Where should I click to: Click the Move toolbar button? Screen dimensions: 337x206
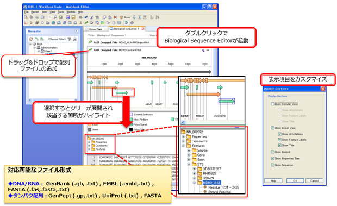tap(125, 17)
